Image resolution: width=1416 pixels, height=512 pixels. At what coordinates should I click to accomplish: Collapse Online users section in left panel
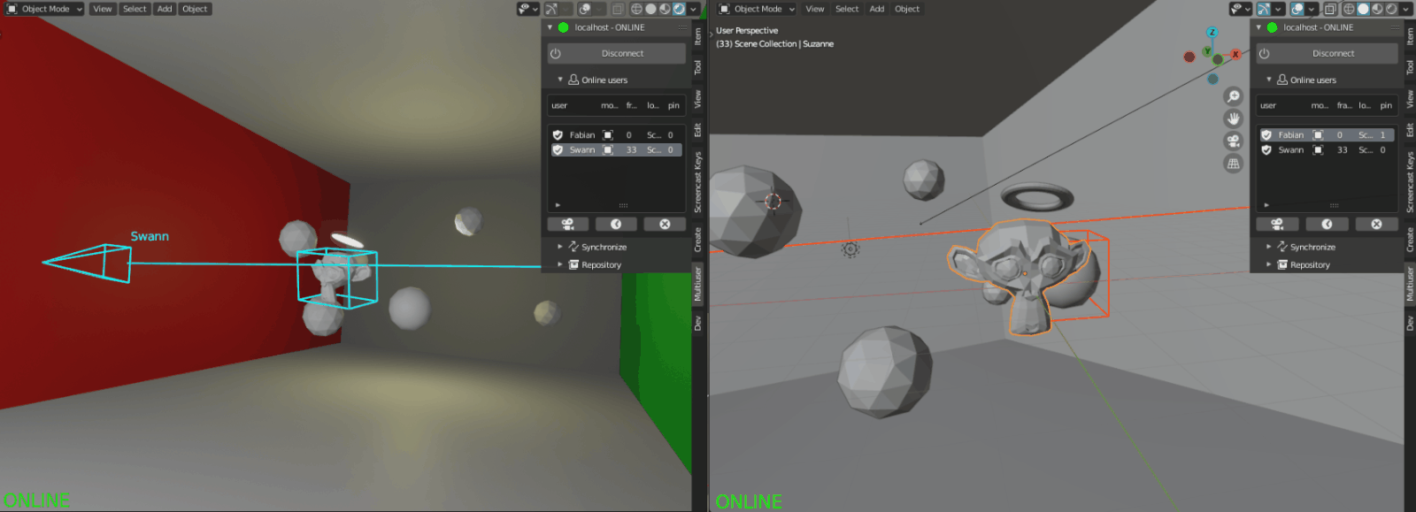560,80
